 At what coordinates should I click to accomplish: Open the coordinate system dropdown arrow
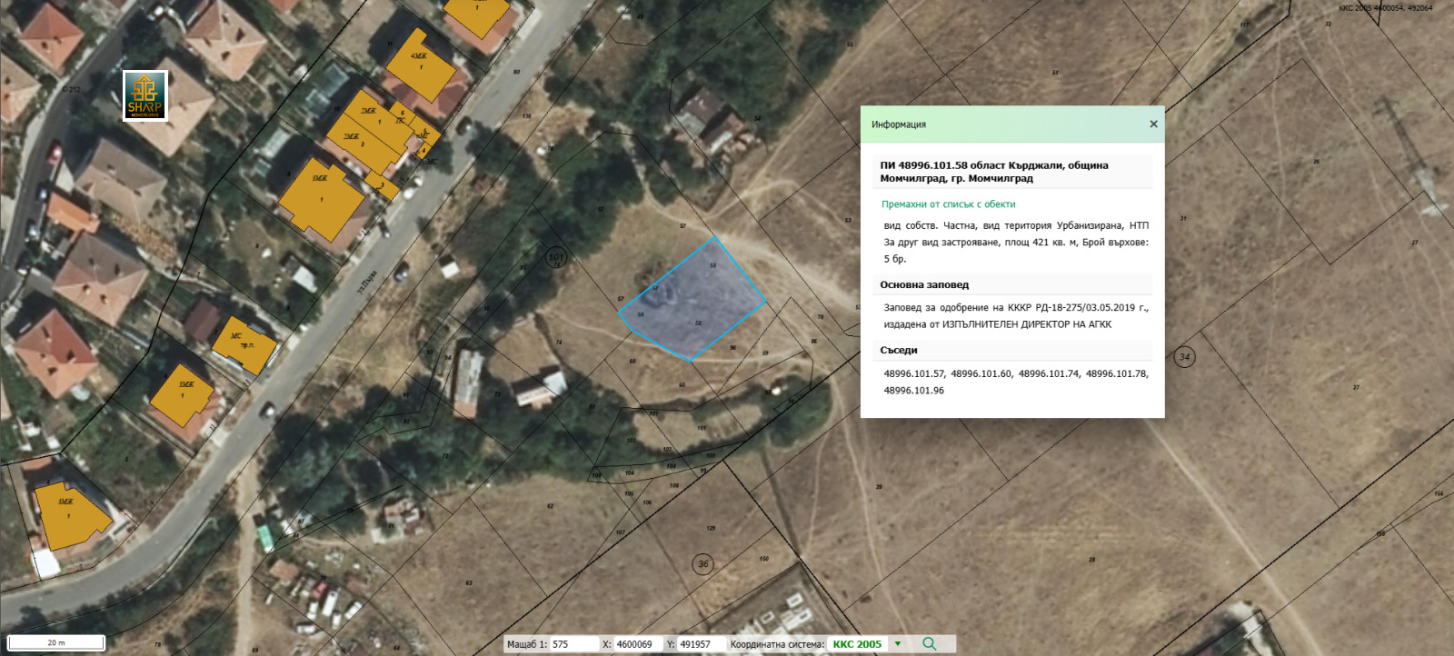coord(898,644)
